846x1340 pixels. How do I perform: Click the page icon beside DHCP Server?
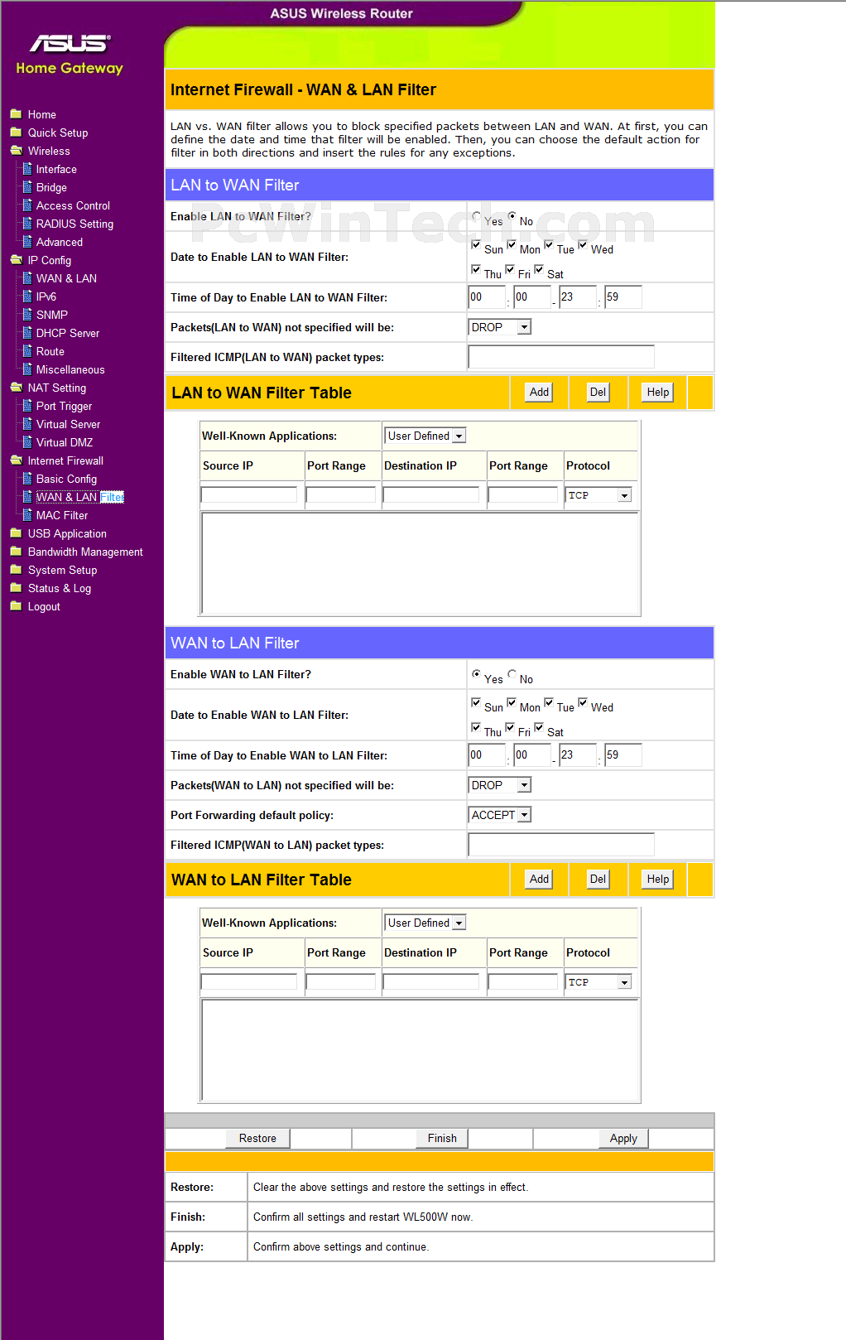click(x=27, y=333)
